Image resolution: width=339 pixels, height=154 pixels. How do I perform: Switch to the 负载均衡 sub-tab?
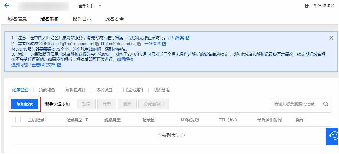(x=47, y=90)
